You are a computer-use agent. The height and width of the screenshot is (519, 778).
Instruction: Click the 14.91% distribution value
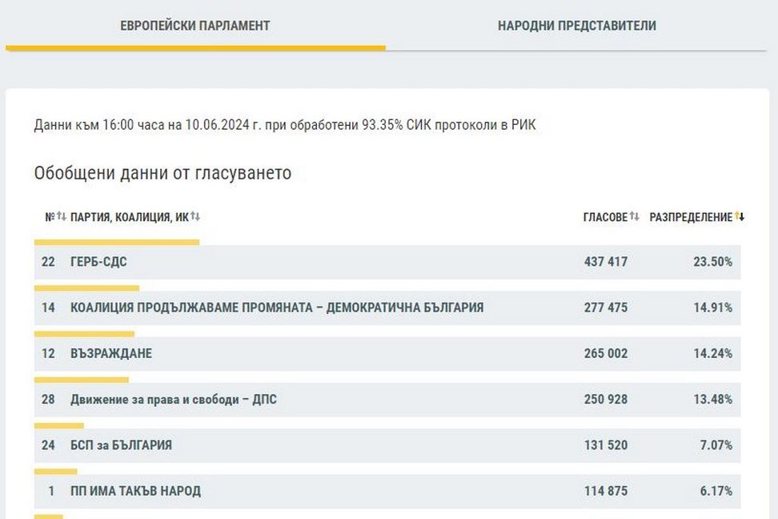712,308
